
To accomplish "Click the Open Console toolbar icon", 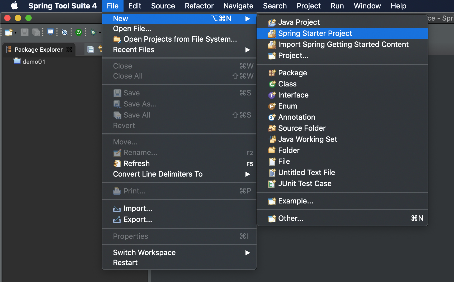I will (50, 32).
